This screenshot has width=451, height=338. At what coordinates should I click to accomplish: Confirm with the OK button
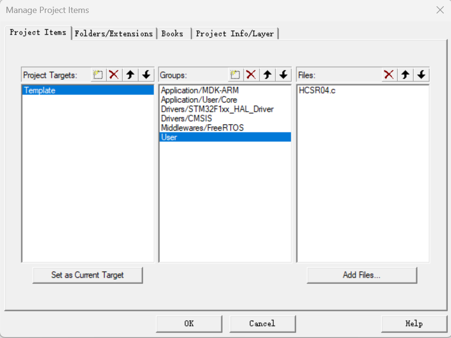189,324
